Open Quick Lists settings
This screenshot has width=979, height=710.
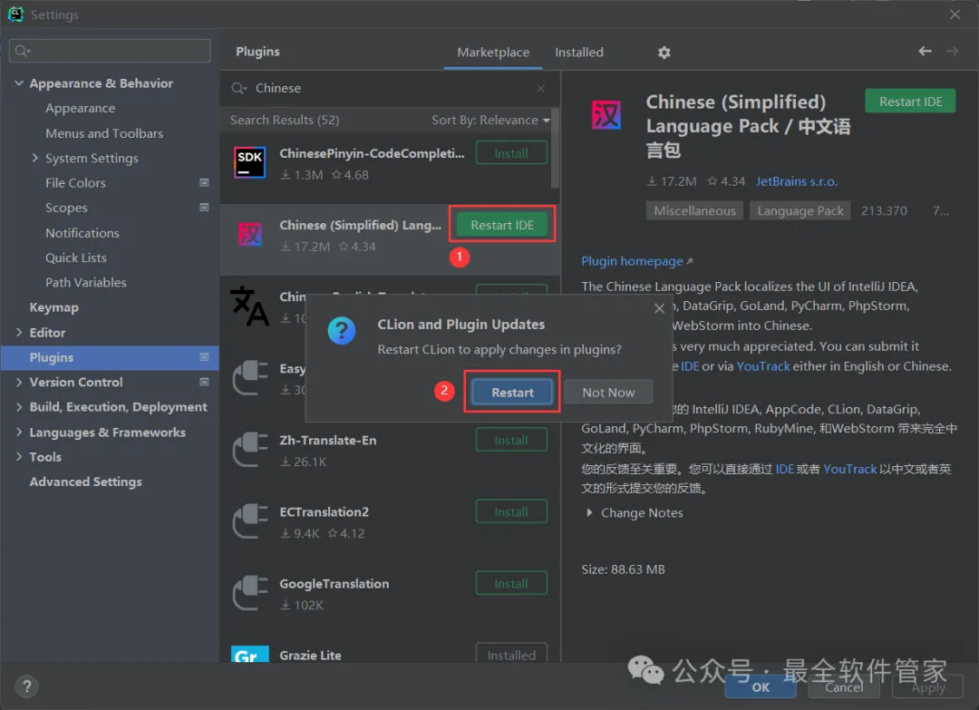pos(75,258)
